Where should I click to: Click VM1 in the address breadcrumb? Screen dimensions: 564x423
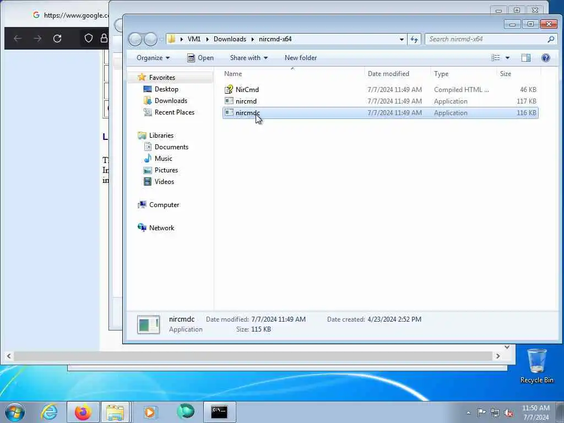coord(194,39)
